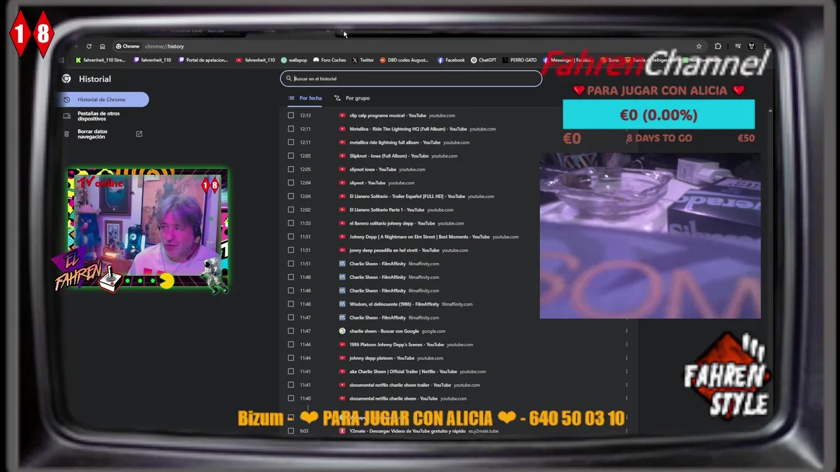The image size is (840, 472).
Task: Click the magnifier icon in history search
Action: (288, 79)
